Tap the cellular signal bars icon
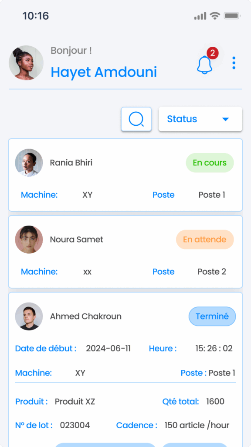The width and height of the screenshot is (251, 447). [x=200, y=16]
